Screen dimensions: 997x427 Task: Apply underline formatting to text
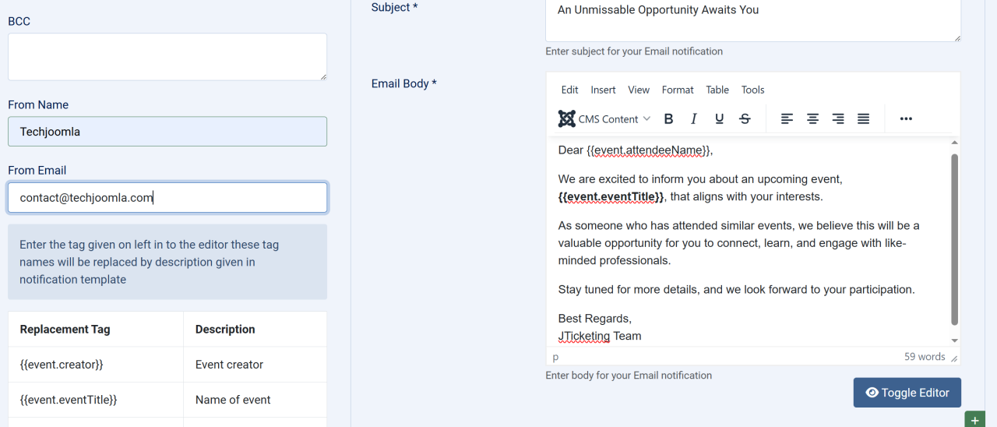[719, 119]
